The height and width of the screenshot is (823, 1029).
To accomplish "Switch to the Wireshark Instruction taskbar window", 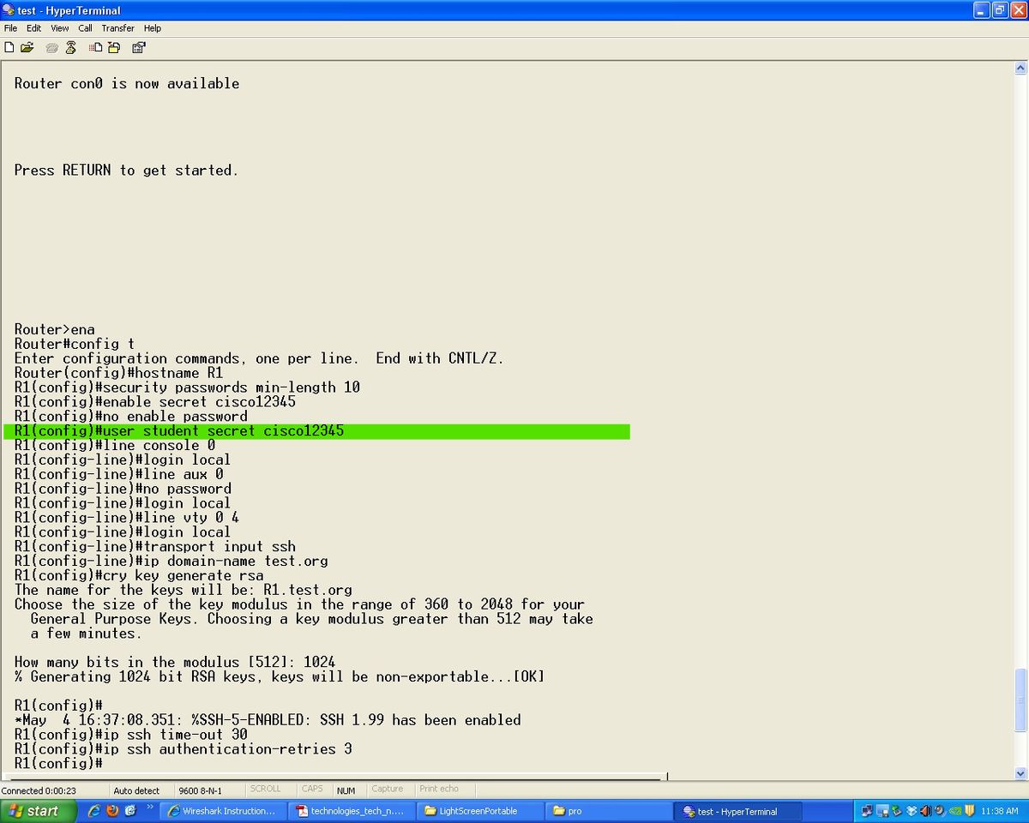I will pyautogui.click(x=223, y=810).
